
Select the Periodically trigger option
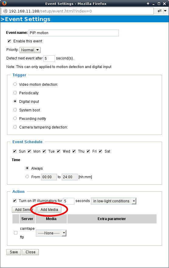pos(15,92)
